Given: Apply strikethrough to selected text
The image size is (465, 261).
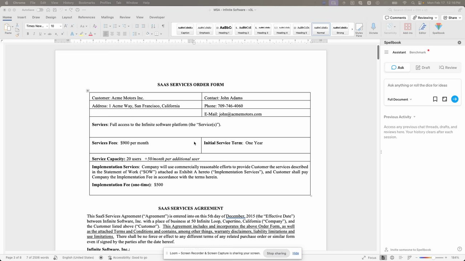Looking at the screenshot, I should pyautogui.click(x=49, y=34).
